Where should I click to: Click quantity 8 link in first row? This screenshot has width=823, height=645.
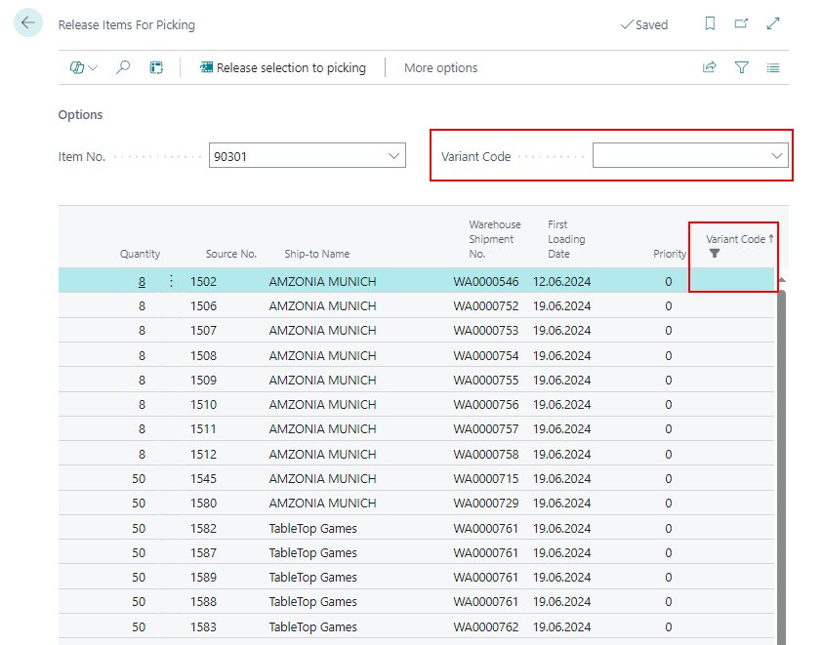coord(142,281)
